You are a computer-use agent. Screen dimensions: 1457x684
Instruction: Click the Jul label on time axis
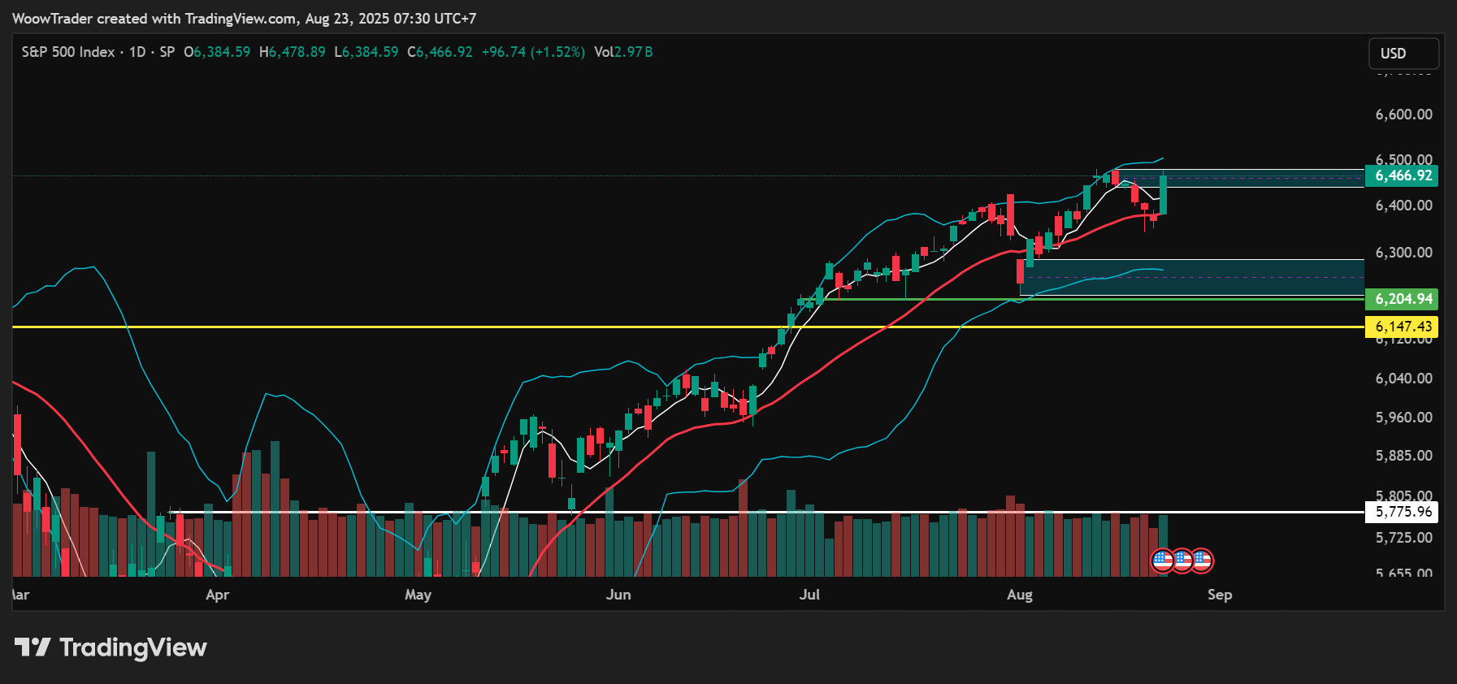(x=809, y=595)
